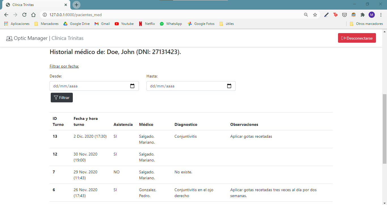
Task: Select turno ID 6 cell
Action: click(54, 190)
